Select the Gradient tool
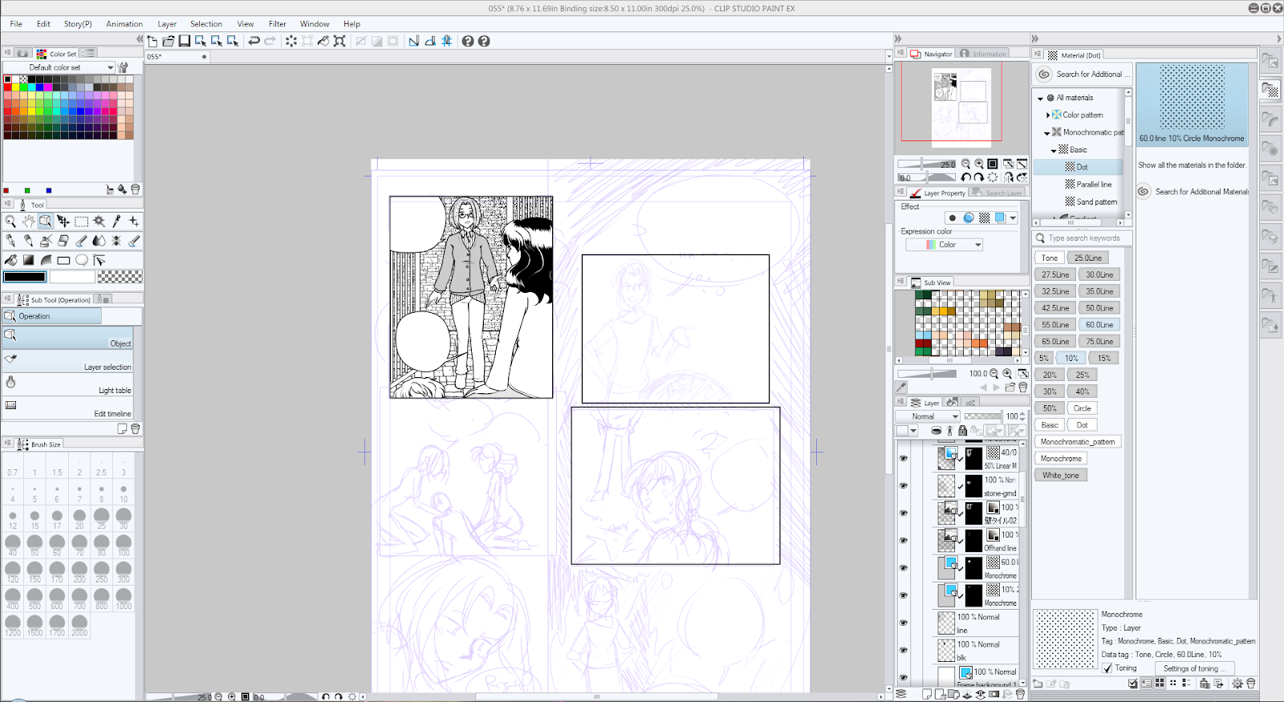The height and width of the screenshot is (702, 1284). point(28,260)
